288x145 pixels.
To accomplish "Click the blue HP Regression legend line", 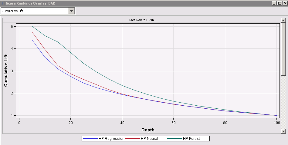I will pos(90,139).
